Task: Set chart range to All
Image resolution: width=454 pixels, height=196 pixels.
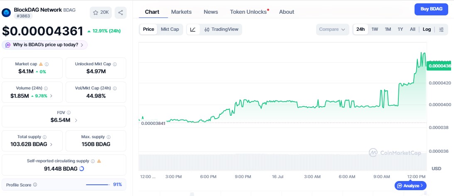Action: [x=412, y=29]
